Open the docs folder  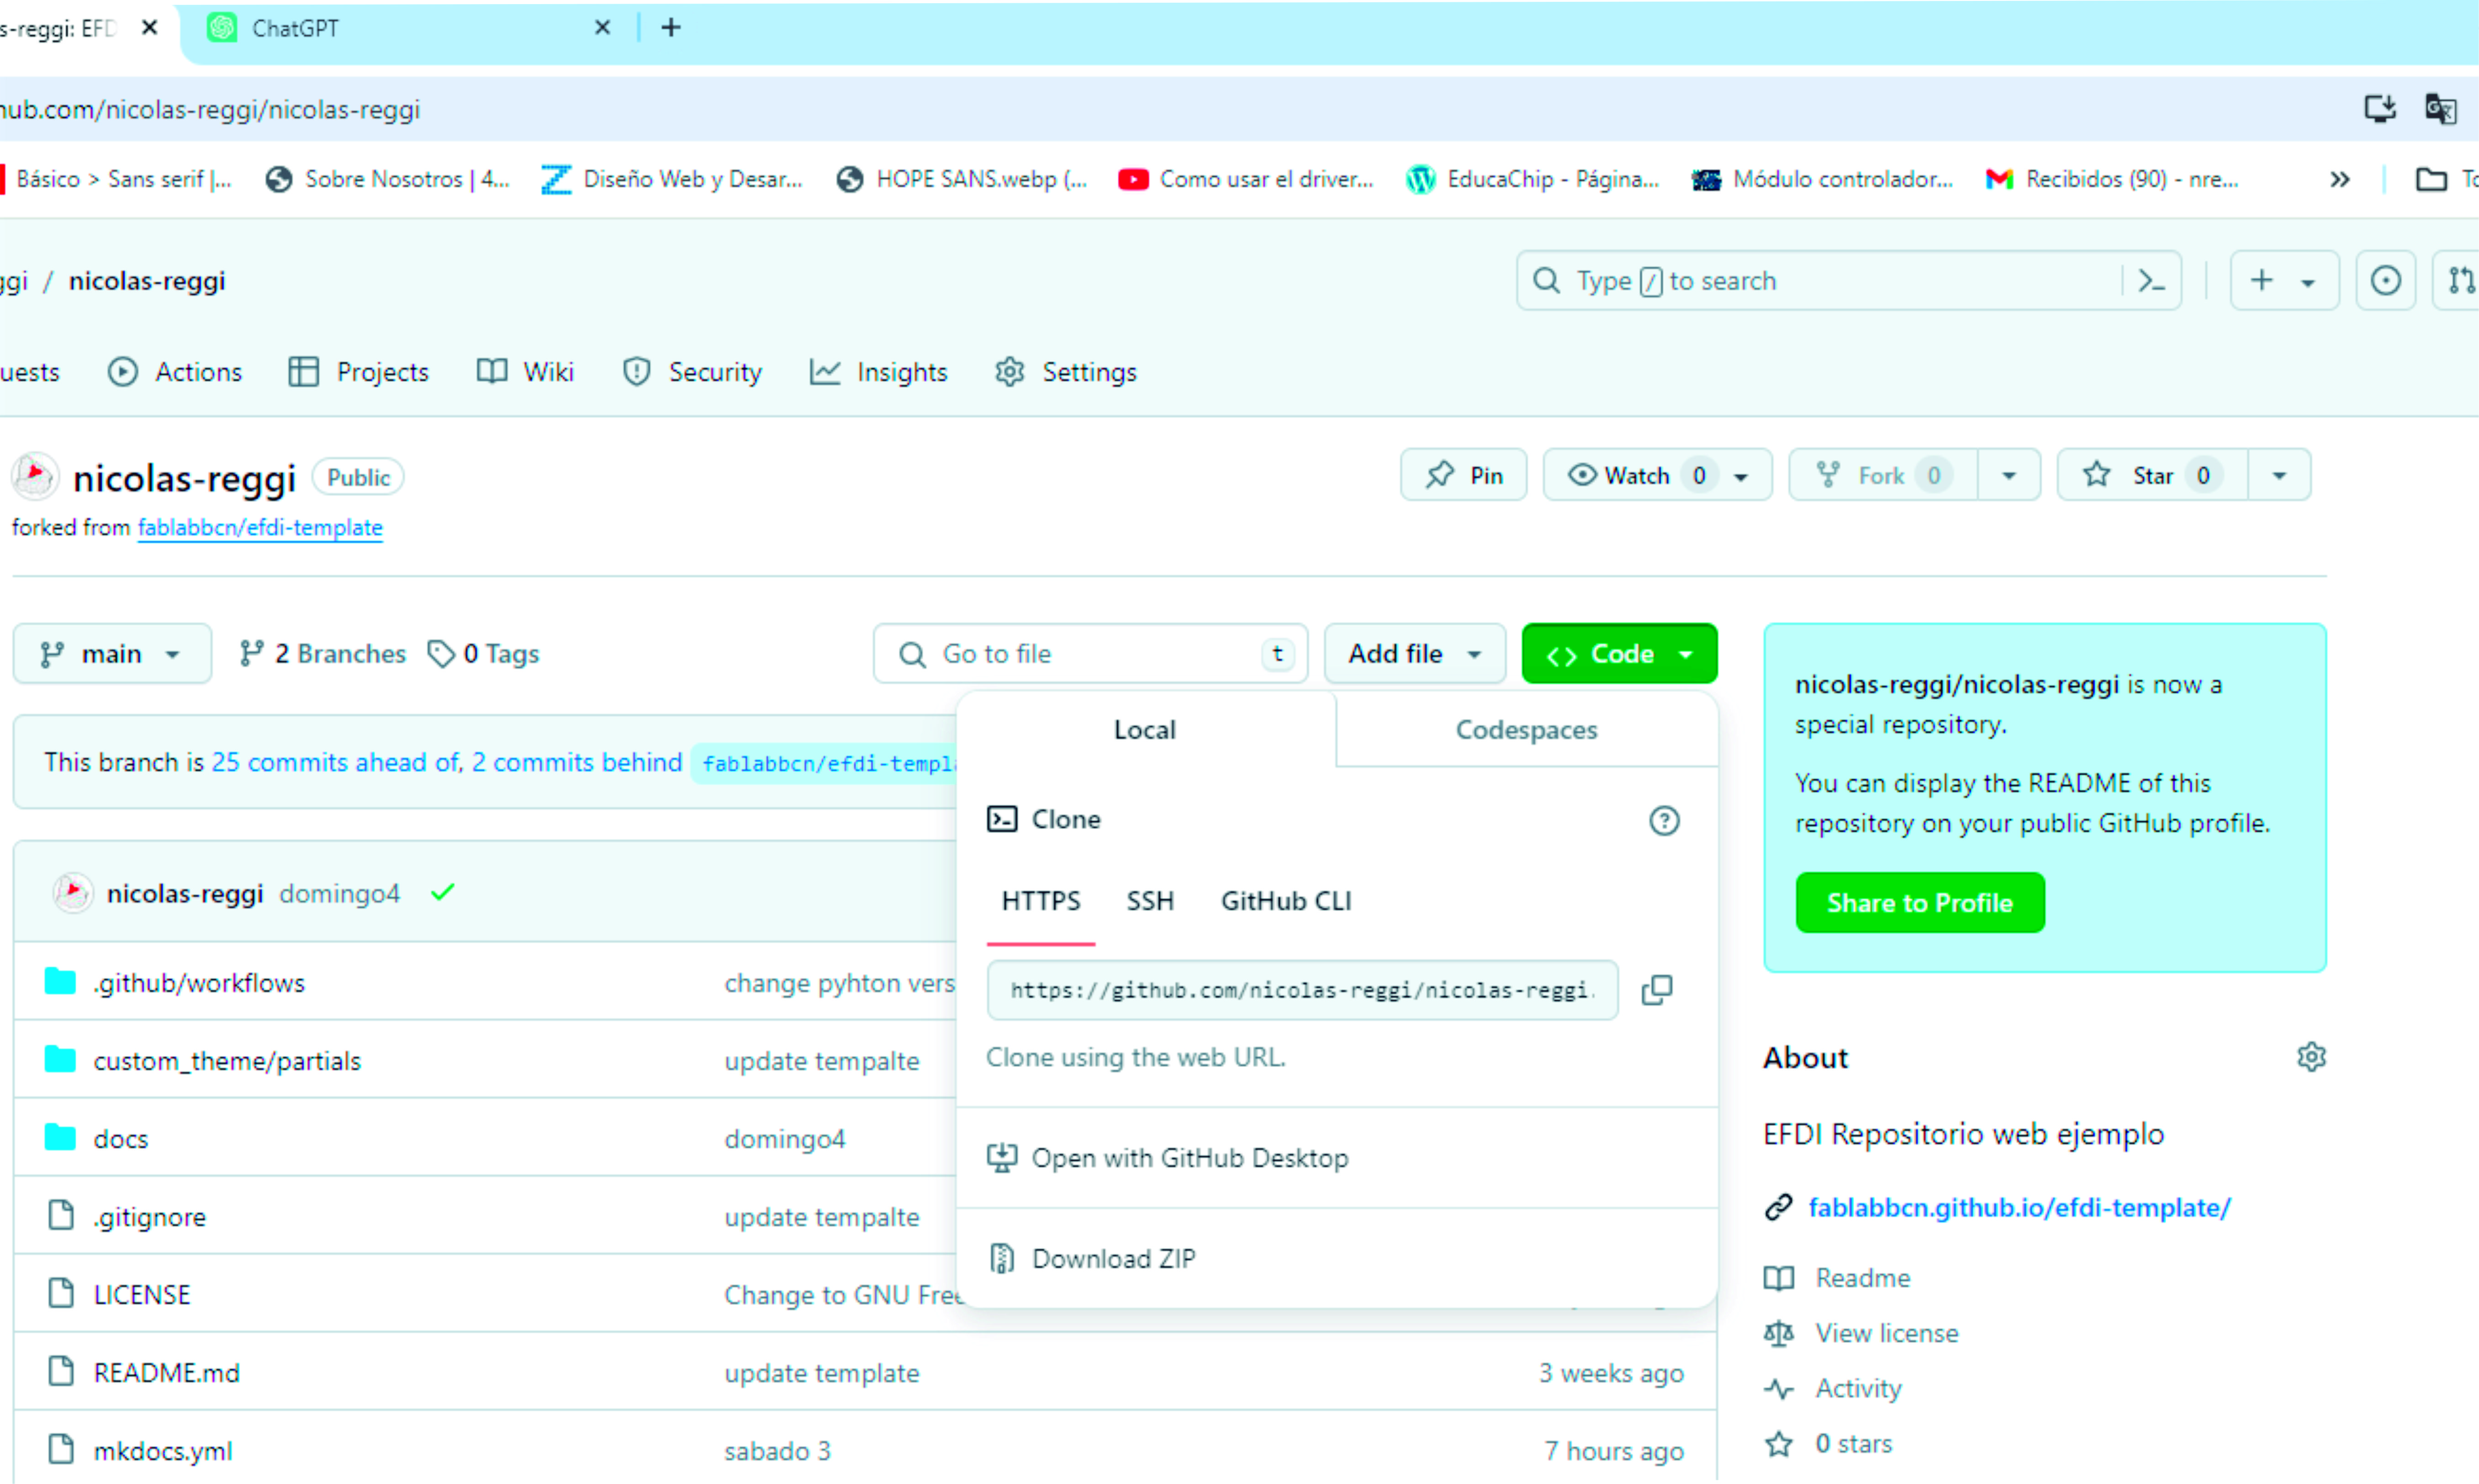point(121,1139)
